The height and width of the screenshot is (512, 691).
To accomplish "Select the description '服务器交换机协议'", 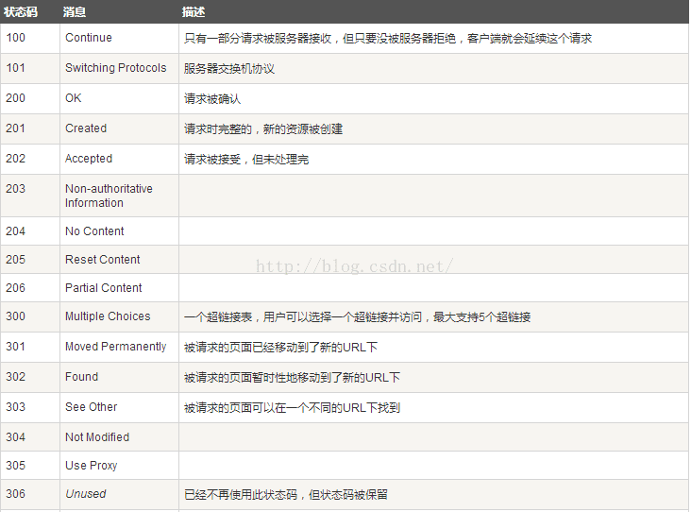I will point(229,69).
